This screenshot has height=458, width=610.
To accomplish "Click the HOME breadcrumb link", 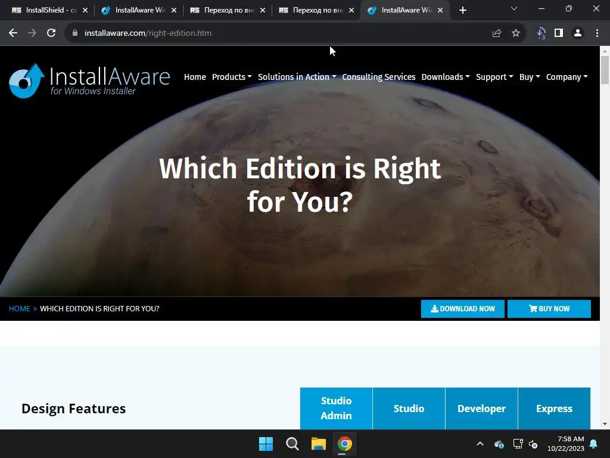I will click(20, 309).
